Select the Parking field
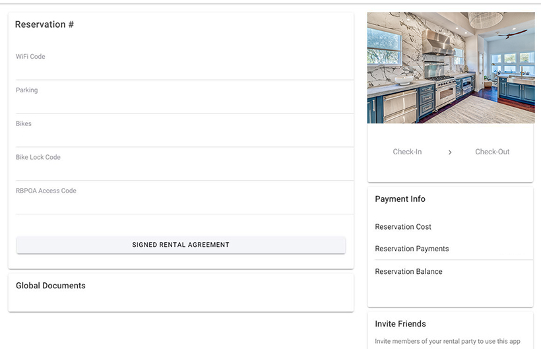Viewport: 541px width, 349px height. 185,97
